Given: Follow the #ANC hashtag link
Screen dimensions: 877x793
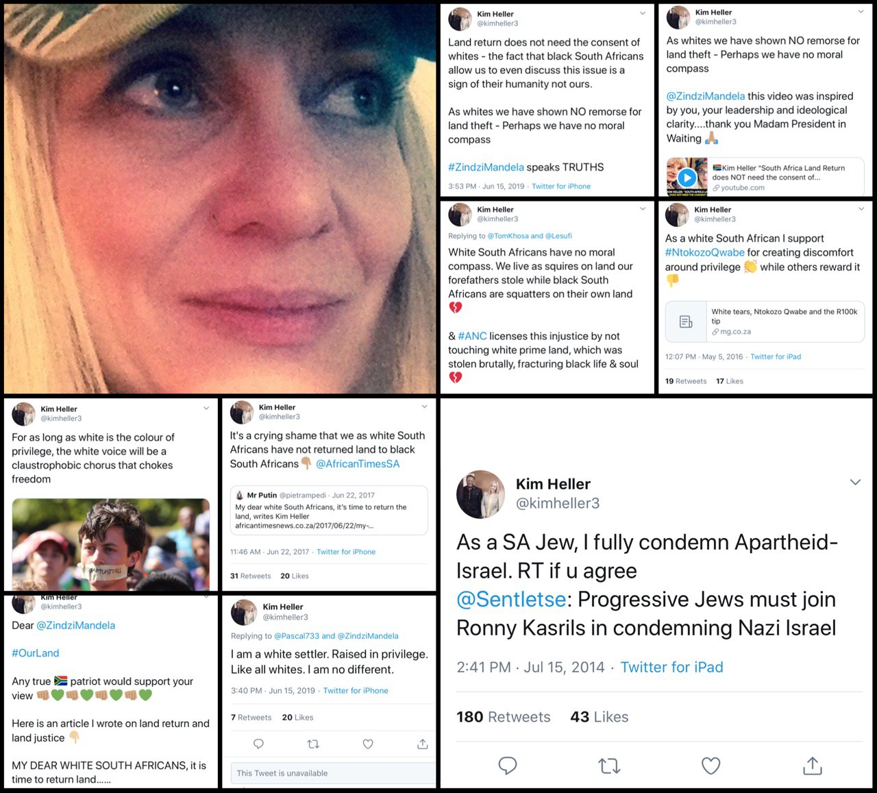Looking at the screenshot, I should [472, 336].
